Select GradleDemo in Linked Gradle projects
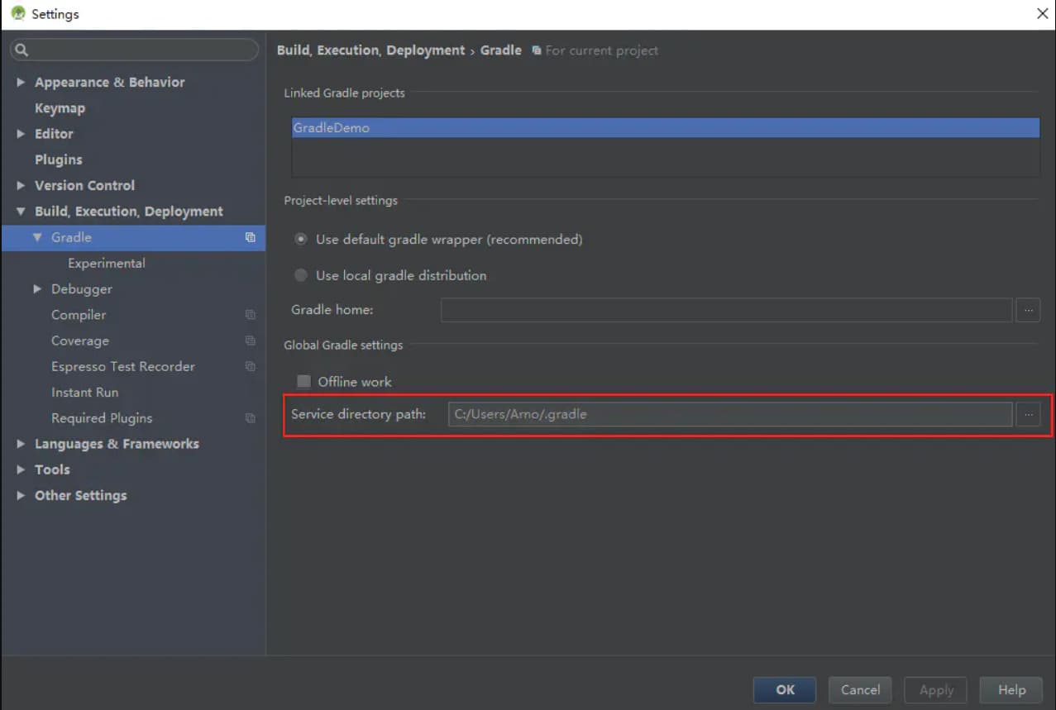The image size is (1056, 710). 666,128
